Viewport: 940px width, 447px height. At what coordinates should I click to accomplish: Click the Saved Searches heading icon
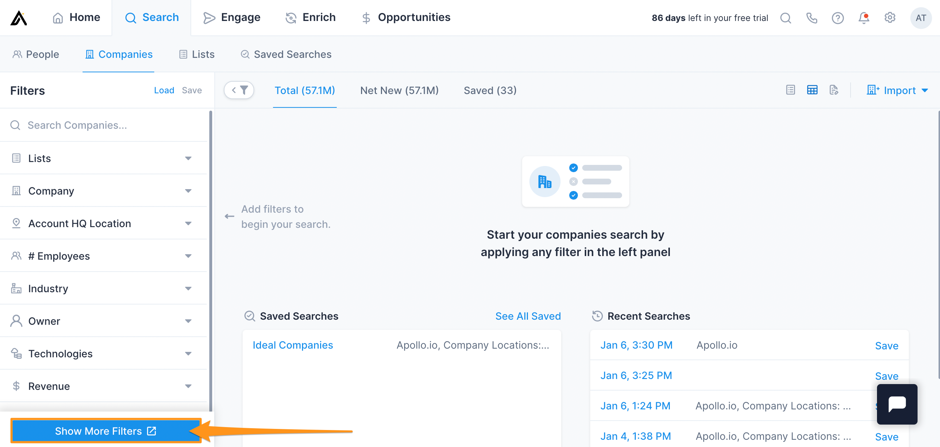pos(249,316)
